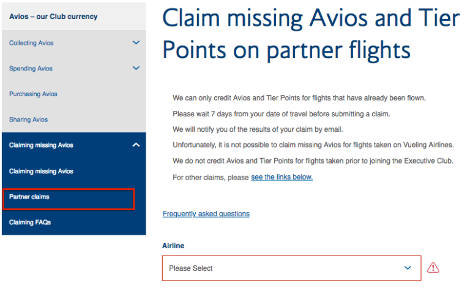Open the Airline 'Please Select' dropdown
Image resolution: width=470 pixels, height=288 pixels.
click(x=291, y=268)
